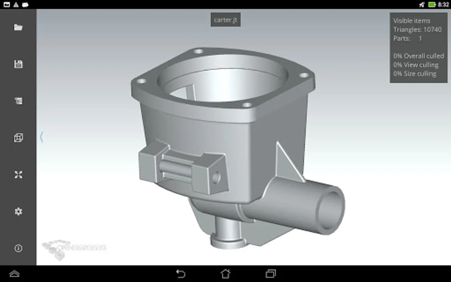Click the 0% Size culling entry

415,74
